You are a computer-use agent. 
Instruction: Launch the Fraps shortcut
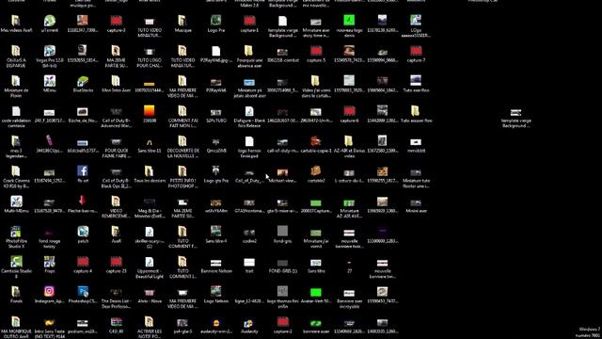pyautogui.click(x=50, y=262)
